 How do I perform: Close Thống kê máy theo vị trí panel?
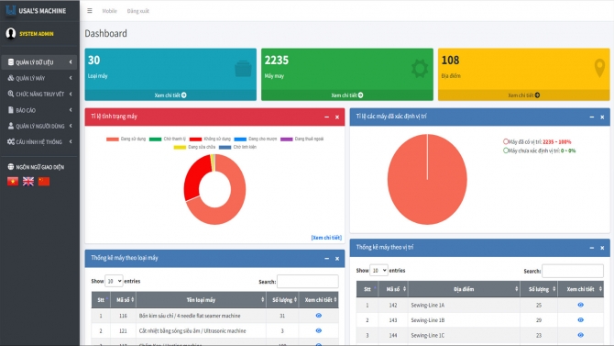602,248
